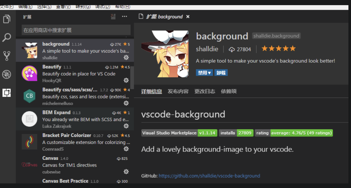The image size is (351, 188).
Task: Click the HookyQR publisher name
Action: [52, 81]
